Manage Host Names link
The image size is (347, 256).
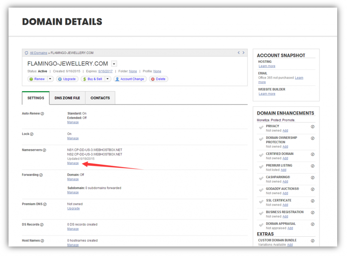click(73, 245)
